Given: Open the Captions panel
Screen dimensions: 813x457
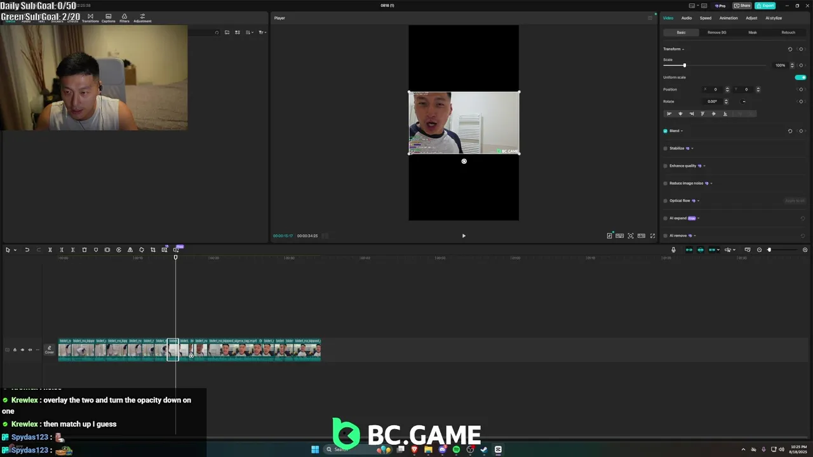Looking at the screenshot, I should [109, 18].
